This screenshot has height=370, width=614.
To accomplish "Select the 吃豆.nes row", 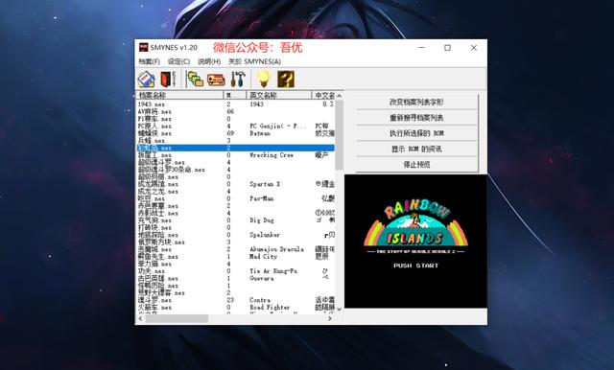I will pyautogui.click(x=236, y=198).
